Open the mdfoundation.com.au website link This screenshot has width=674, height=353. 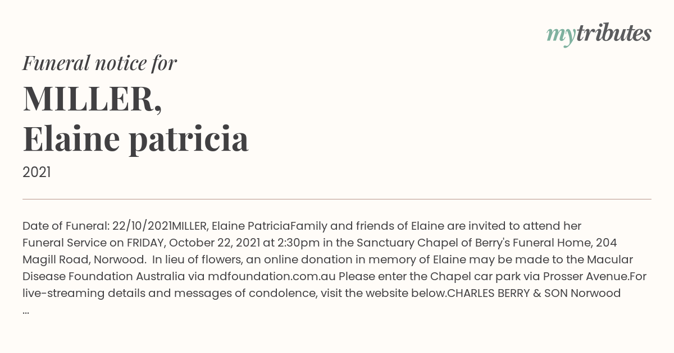click(x=271, y=277)
